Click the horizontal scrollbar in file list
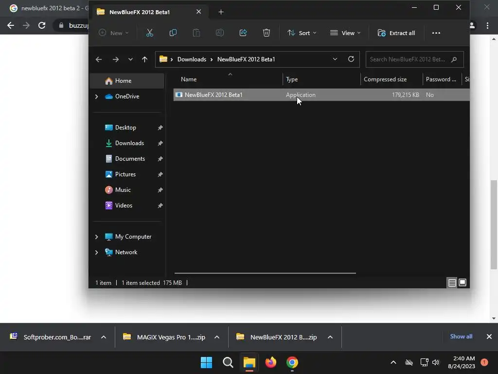The height and width of the screenshot is (374, 498). pos(265,273)
